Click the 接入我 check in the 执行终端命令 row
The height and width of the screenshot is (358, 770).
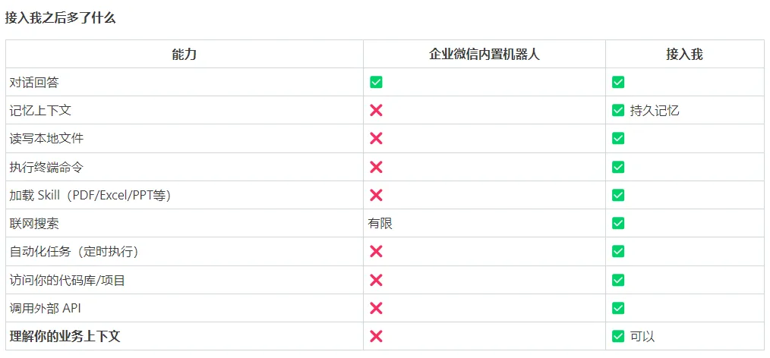click(x=618, y=167)
